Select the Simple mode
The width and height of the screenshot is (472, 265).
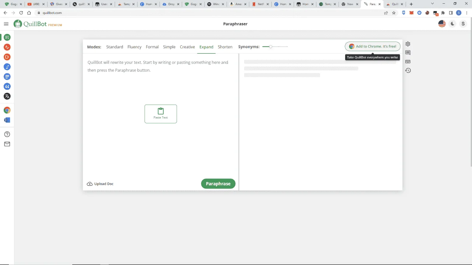[x=169, y=47]
